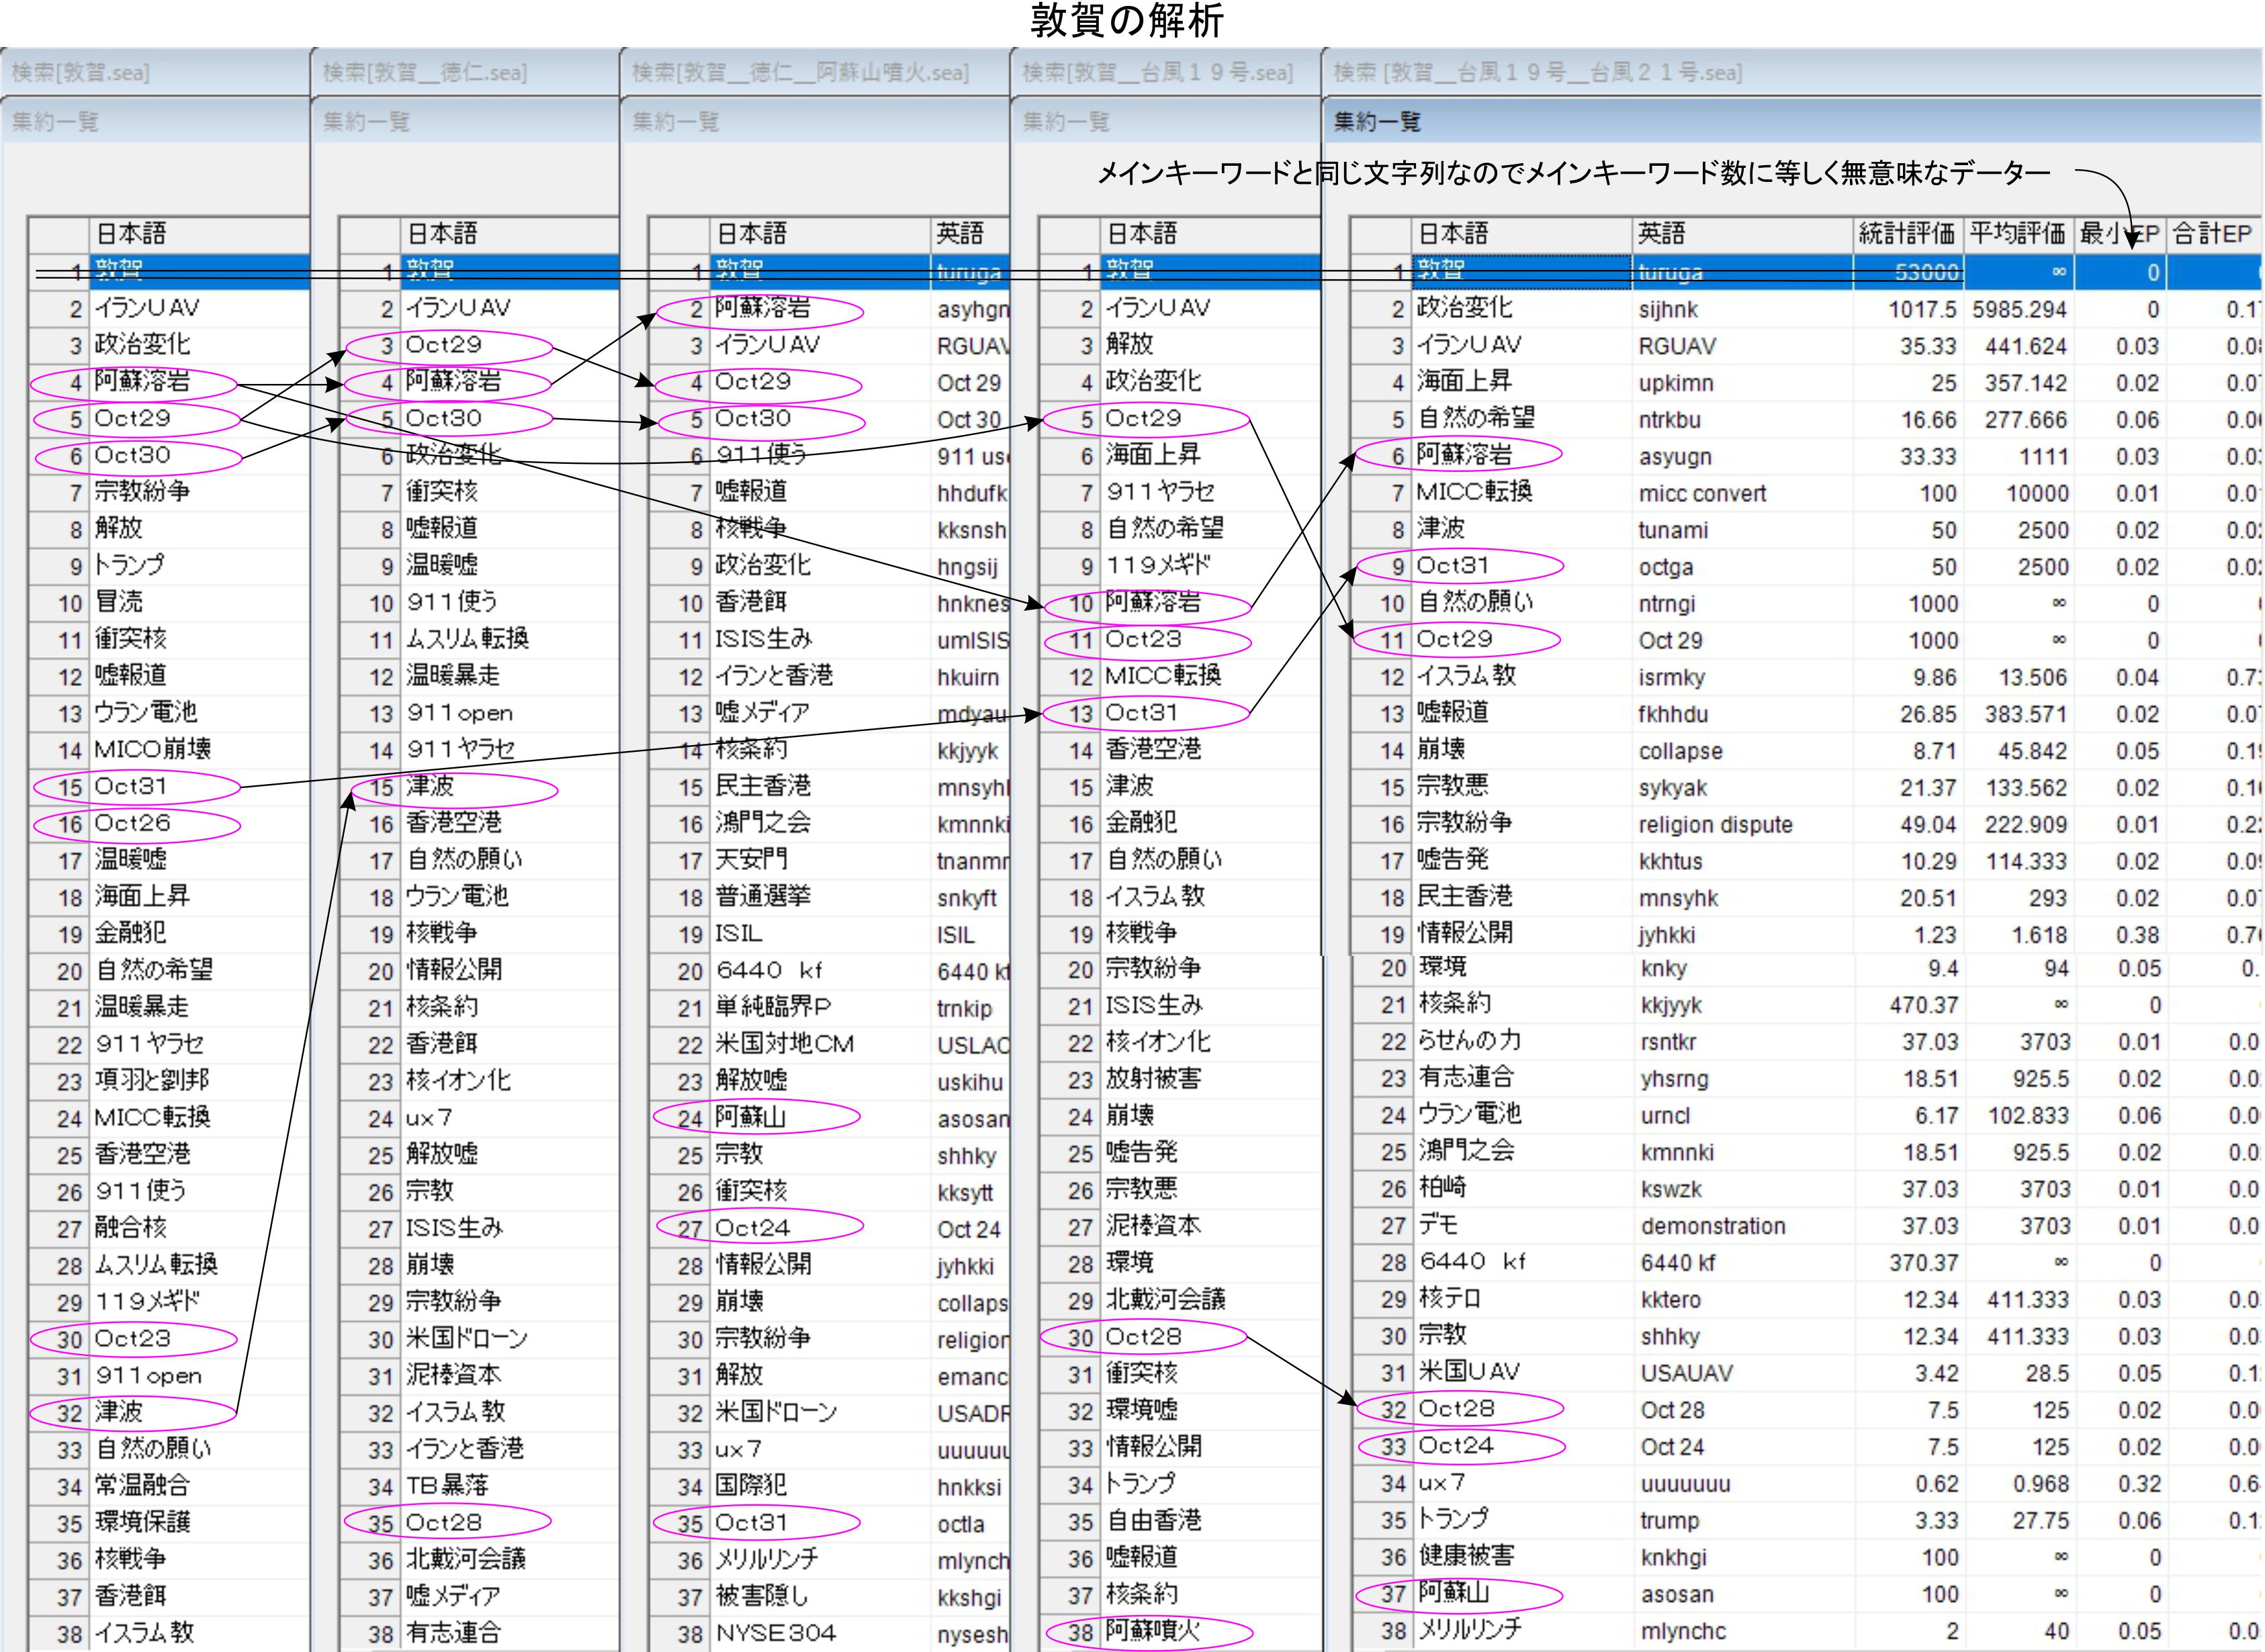Click the 集約一覧 header of rightmost window
Screen dimensions: 2265x1652
click(1376, 122)
